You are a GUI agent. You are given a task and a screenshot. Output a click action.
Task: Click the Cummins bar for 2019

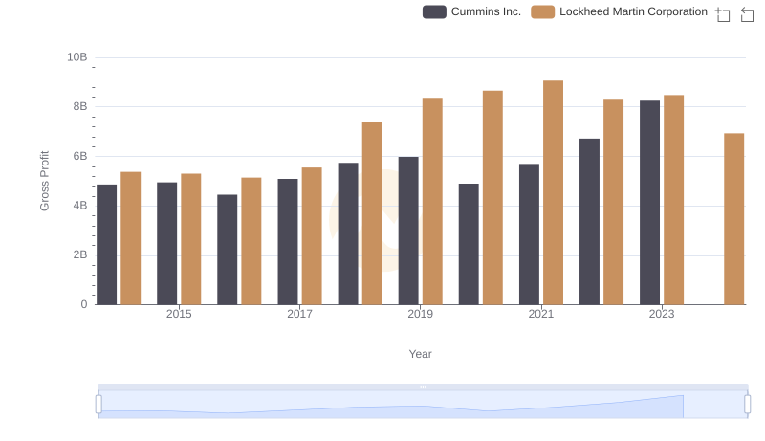coord(408,231)
